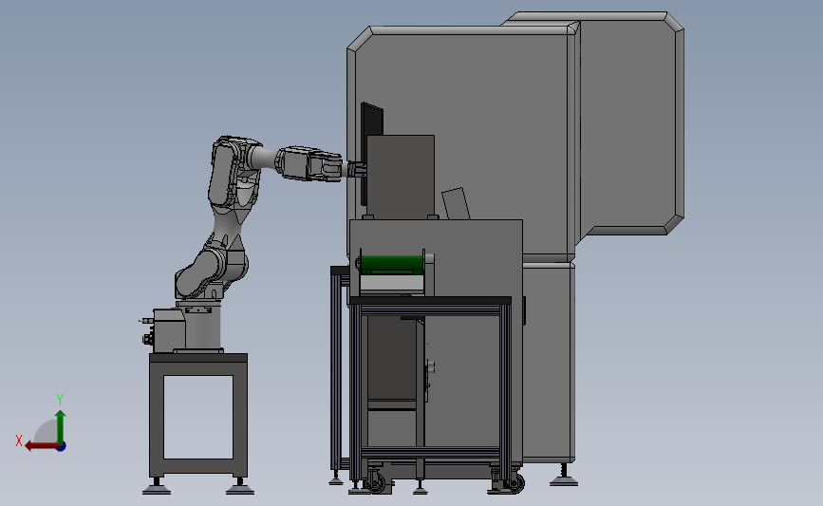The image size is (823, 506).
Task: Select the black tabletop of the aluminum cart
Action: pyautogui.click(x=430, y=300)
